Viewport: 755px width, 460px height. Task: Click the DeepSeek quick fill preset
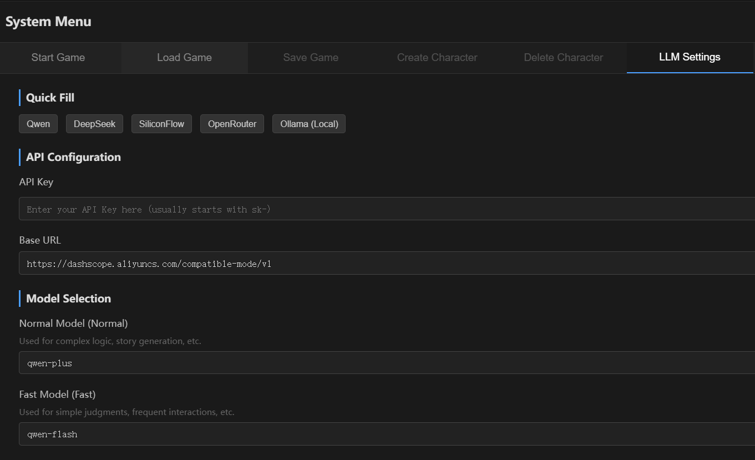point(94,124)
